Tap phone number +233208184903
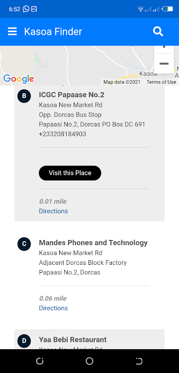 pyautogui.click(x=62, y=134)
